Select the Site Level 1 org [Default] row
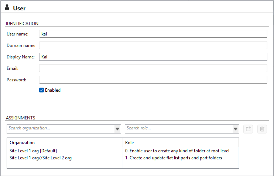Image resolution: width=274 pixels, height=176 pixels. pyautogui.click(x=33, y=151)
